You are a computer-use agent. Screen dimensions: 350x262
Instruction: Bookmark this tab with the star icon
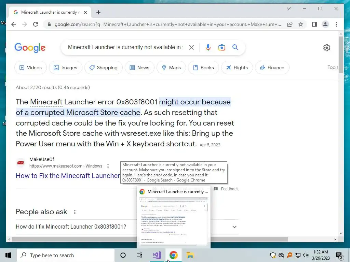click(301, 24)
